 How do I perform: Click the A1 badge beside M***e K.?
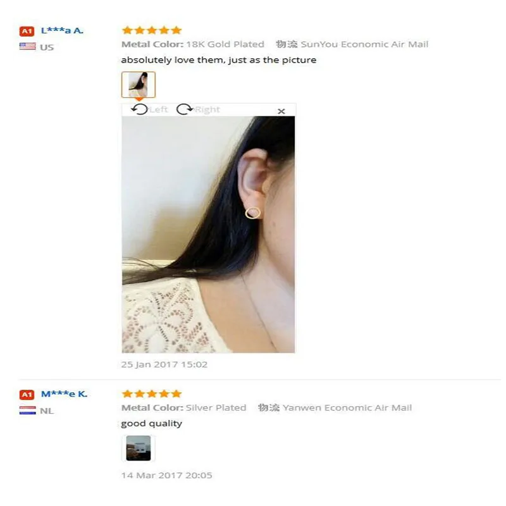pos(27,395)
